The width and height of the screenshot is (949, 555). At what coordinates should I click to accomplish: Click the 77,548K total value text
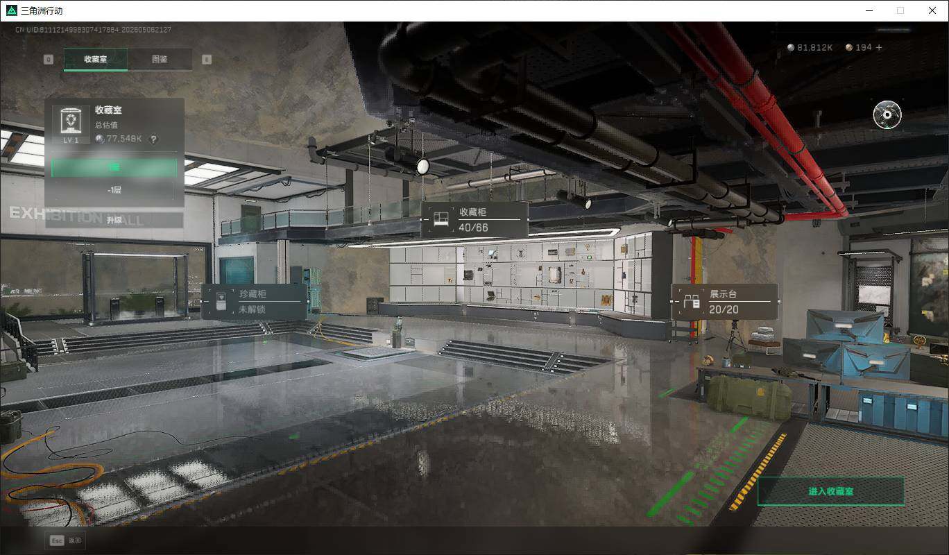pos(123,139)
